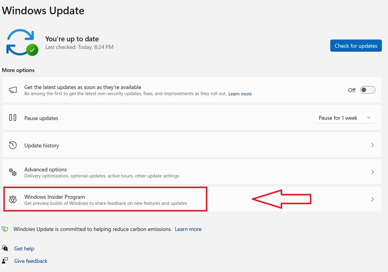The width and height of the screenshot is (388, 272).
Task: Click 'Delivery optimization, optional updates' description
Action: 102,176
